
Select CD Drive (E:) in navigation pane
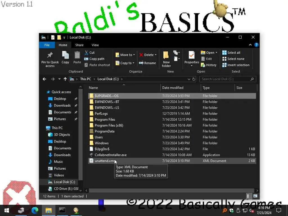[63, 189]
